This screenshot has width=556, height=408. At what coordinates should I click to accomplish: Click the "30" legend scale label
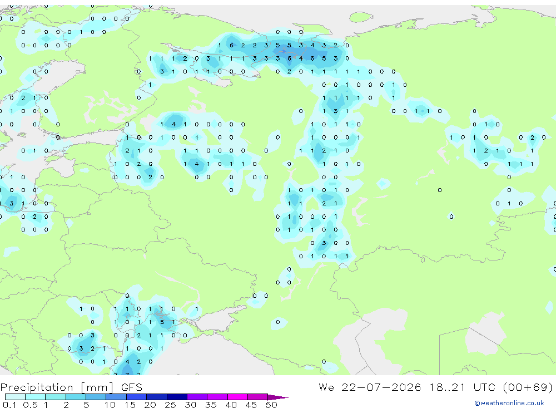click(x=190, y=405)
